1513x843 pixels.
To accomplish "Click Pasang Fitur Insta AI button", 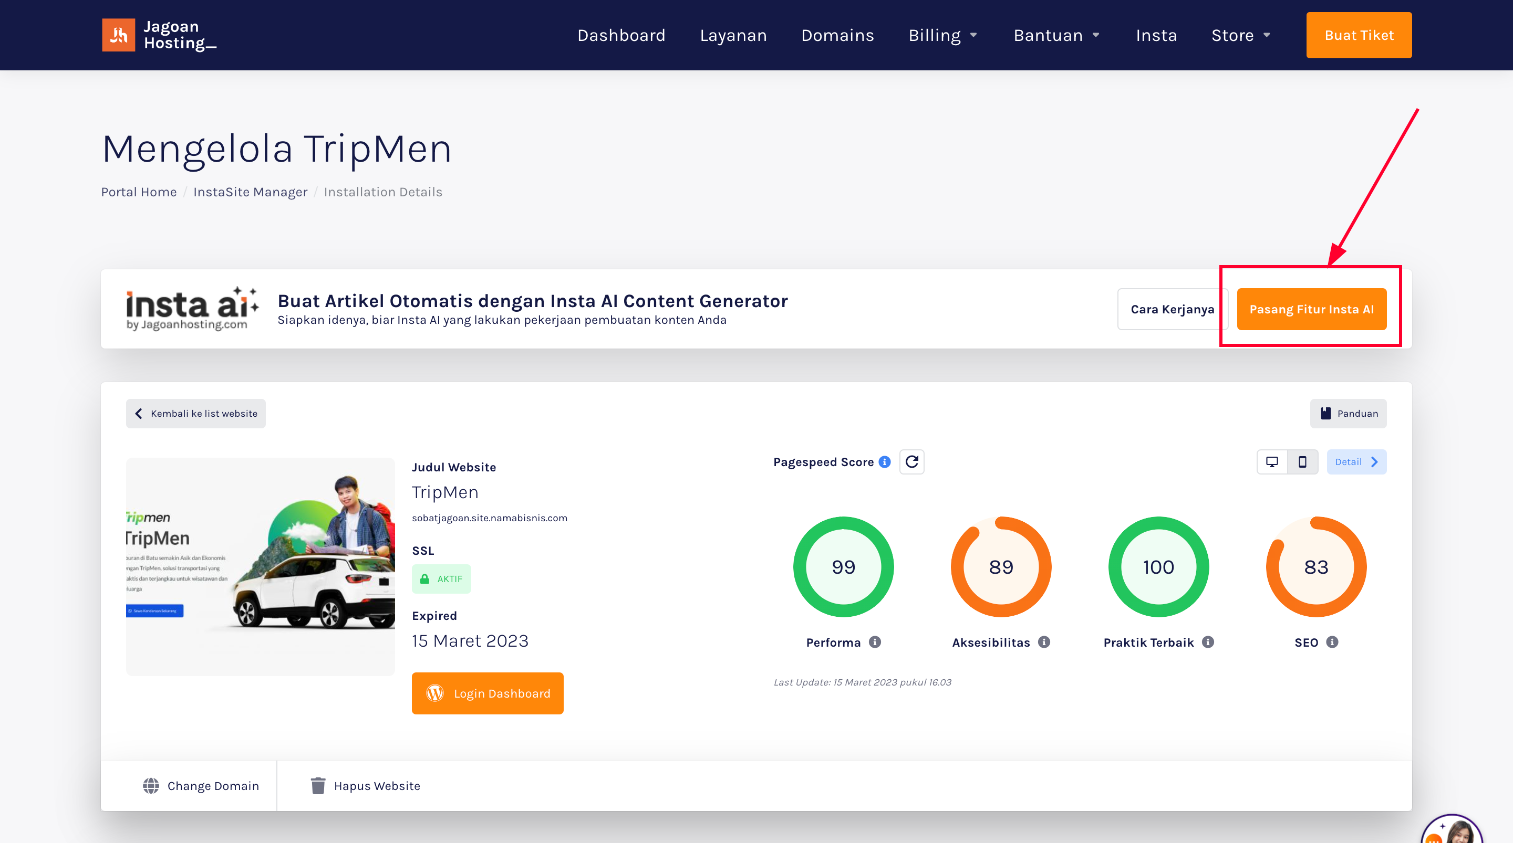I will point(1312,309).
